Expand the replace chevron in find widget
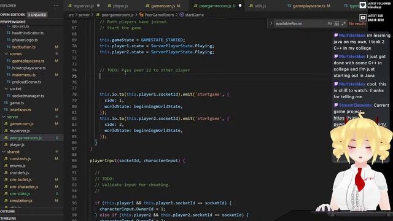This screenshot has height=221, width=393. (x=271, y=23)
